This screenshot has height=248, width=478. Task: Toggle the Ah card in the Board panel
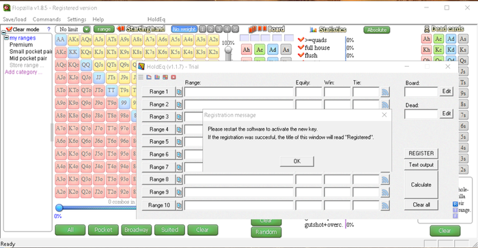pyautogui.click(x=247, y=50)
